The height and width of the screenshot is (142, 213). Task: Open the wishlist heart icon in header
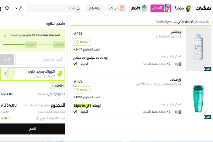coord(7,8)
